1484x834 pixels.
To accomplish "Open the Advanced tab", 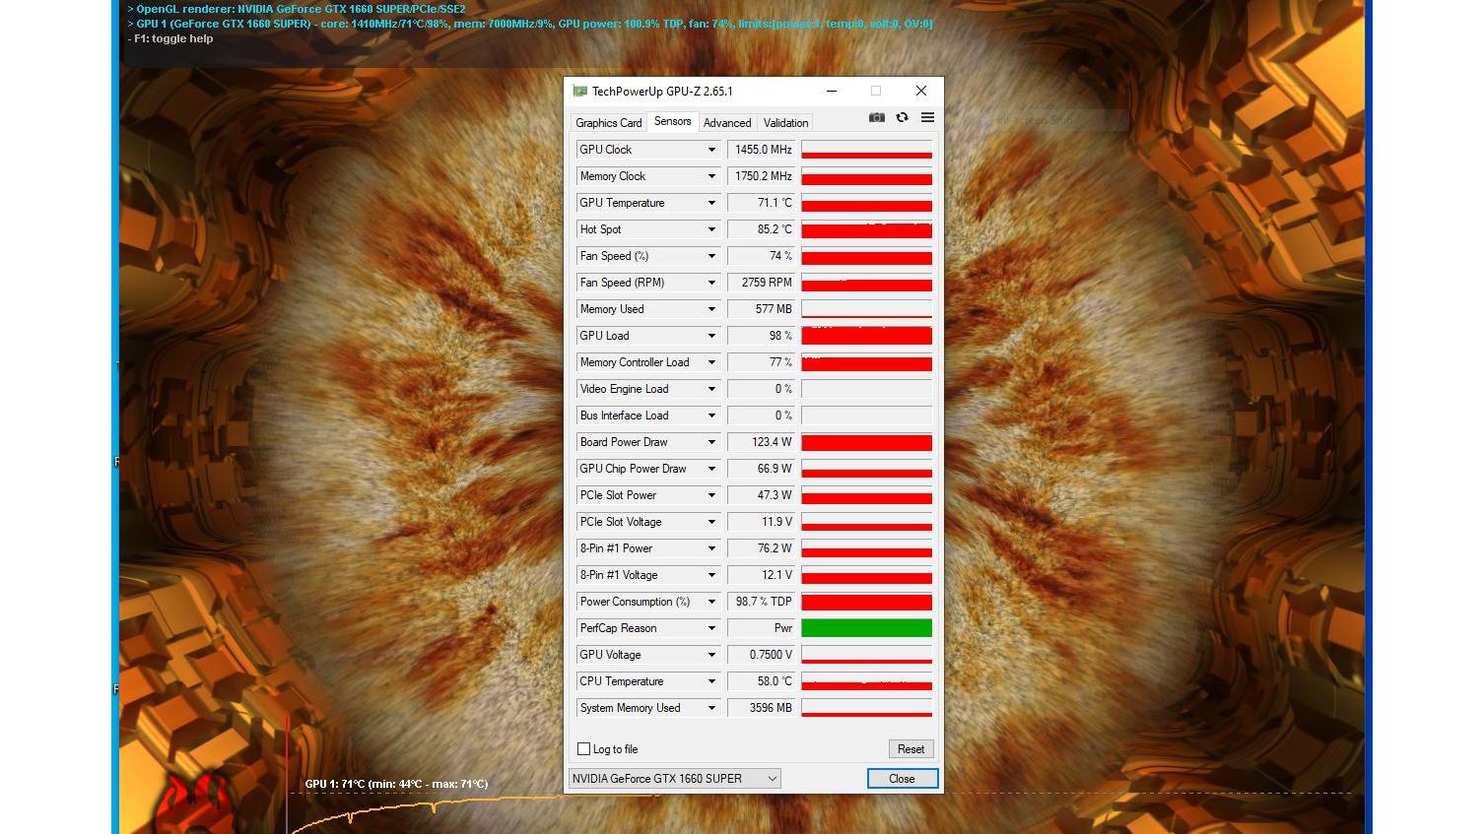I will [x=727, y=123].
